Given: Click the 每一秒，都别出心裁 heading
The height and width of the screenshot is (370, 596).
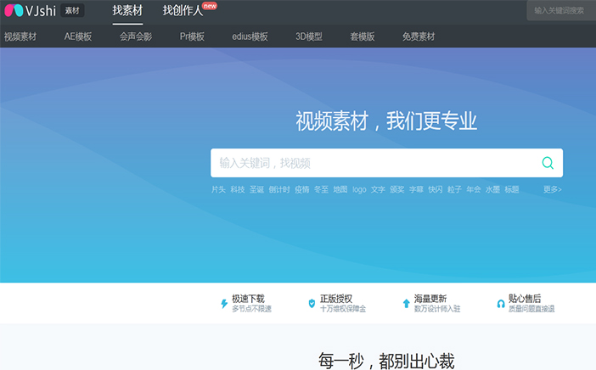Looking at the screenshot, I should coord(386,361).
